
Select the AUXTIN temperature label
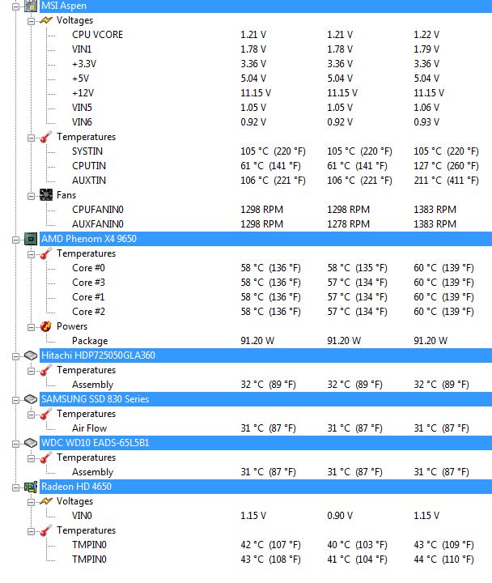[89, 181]
